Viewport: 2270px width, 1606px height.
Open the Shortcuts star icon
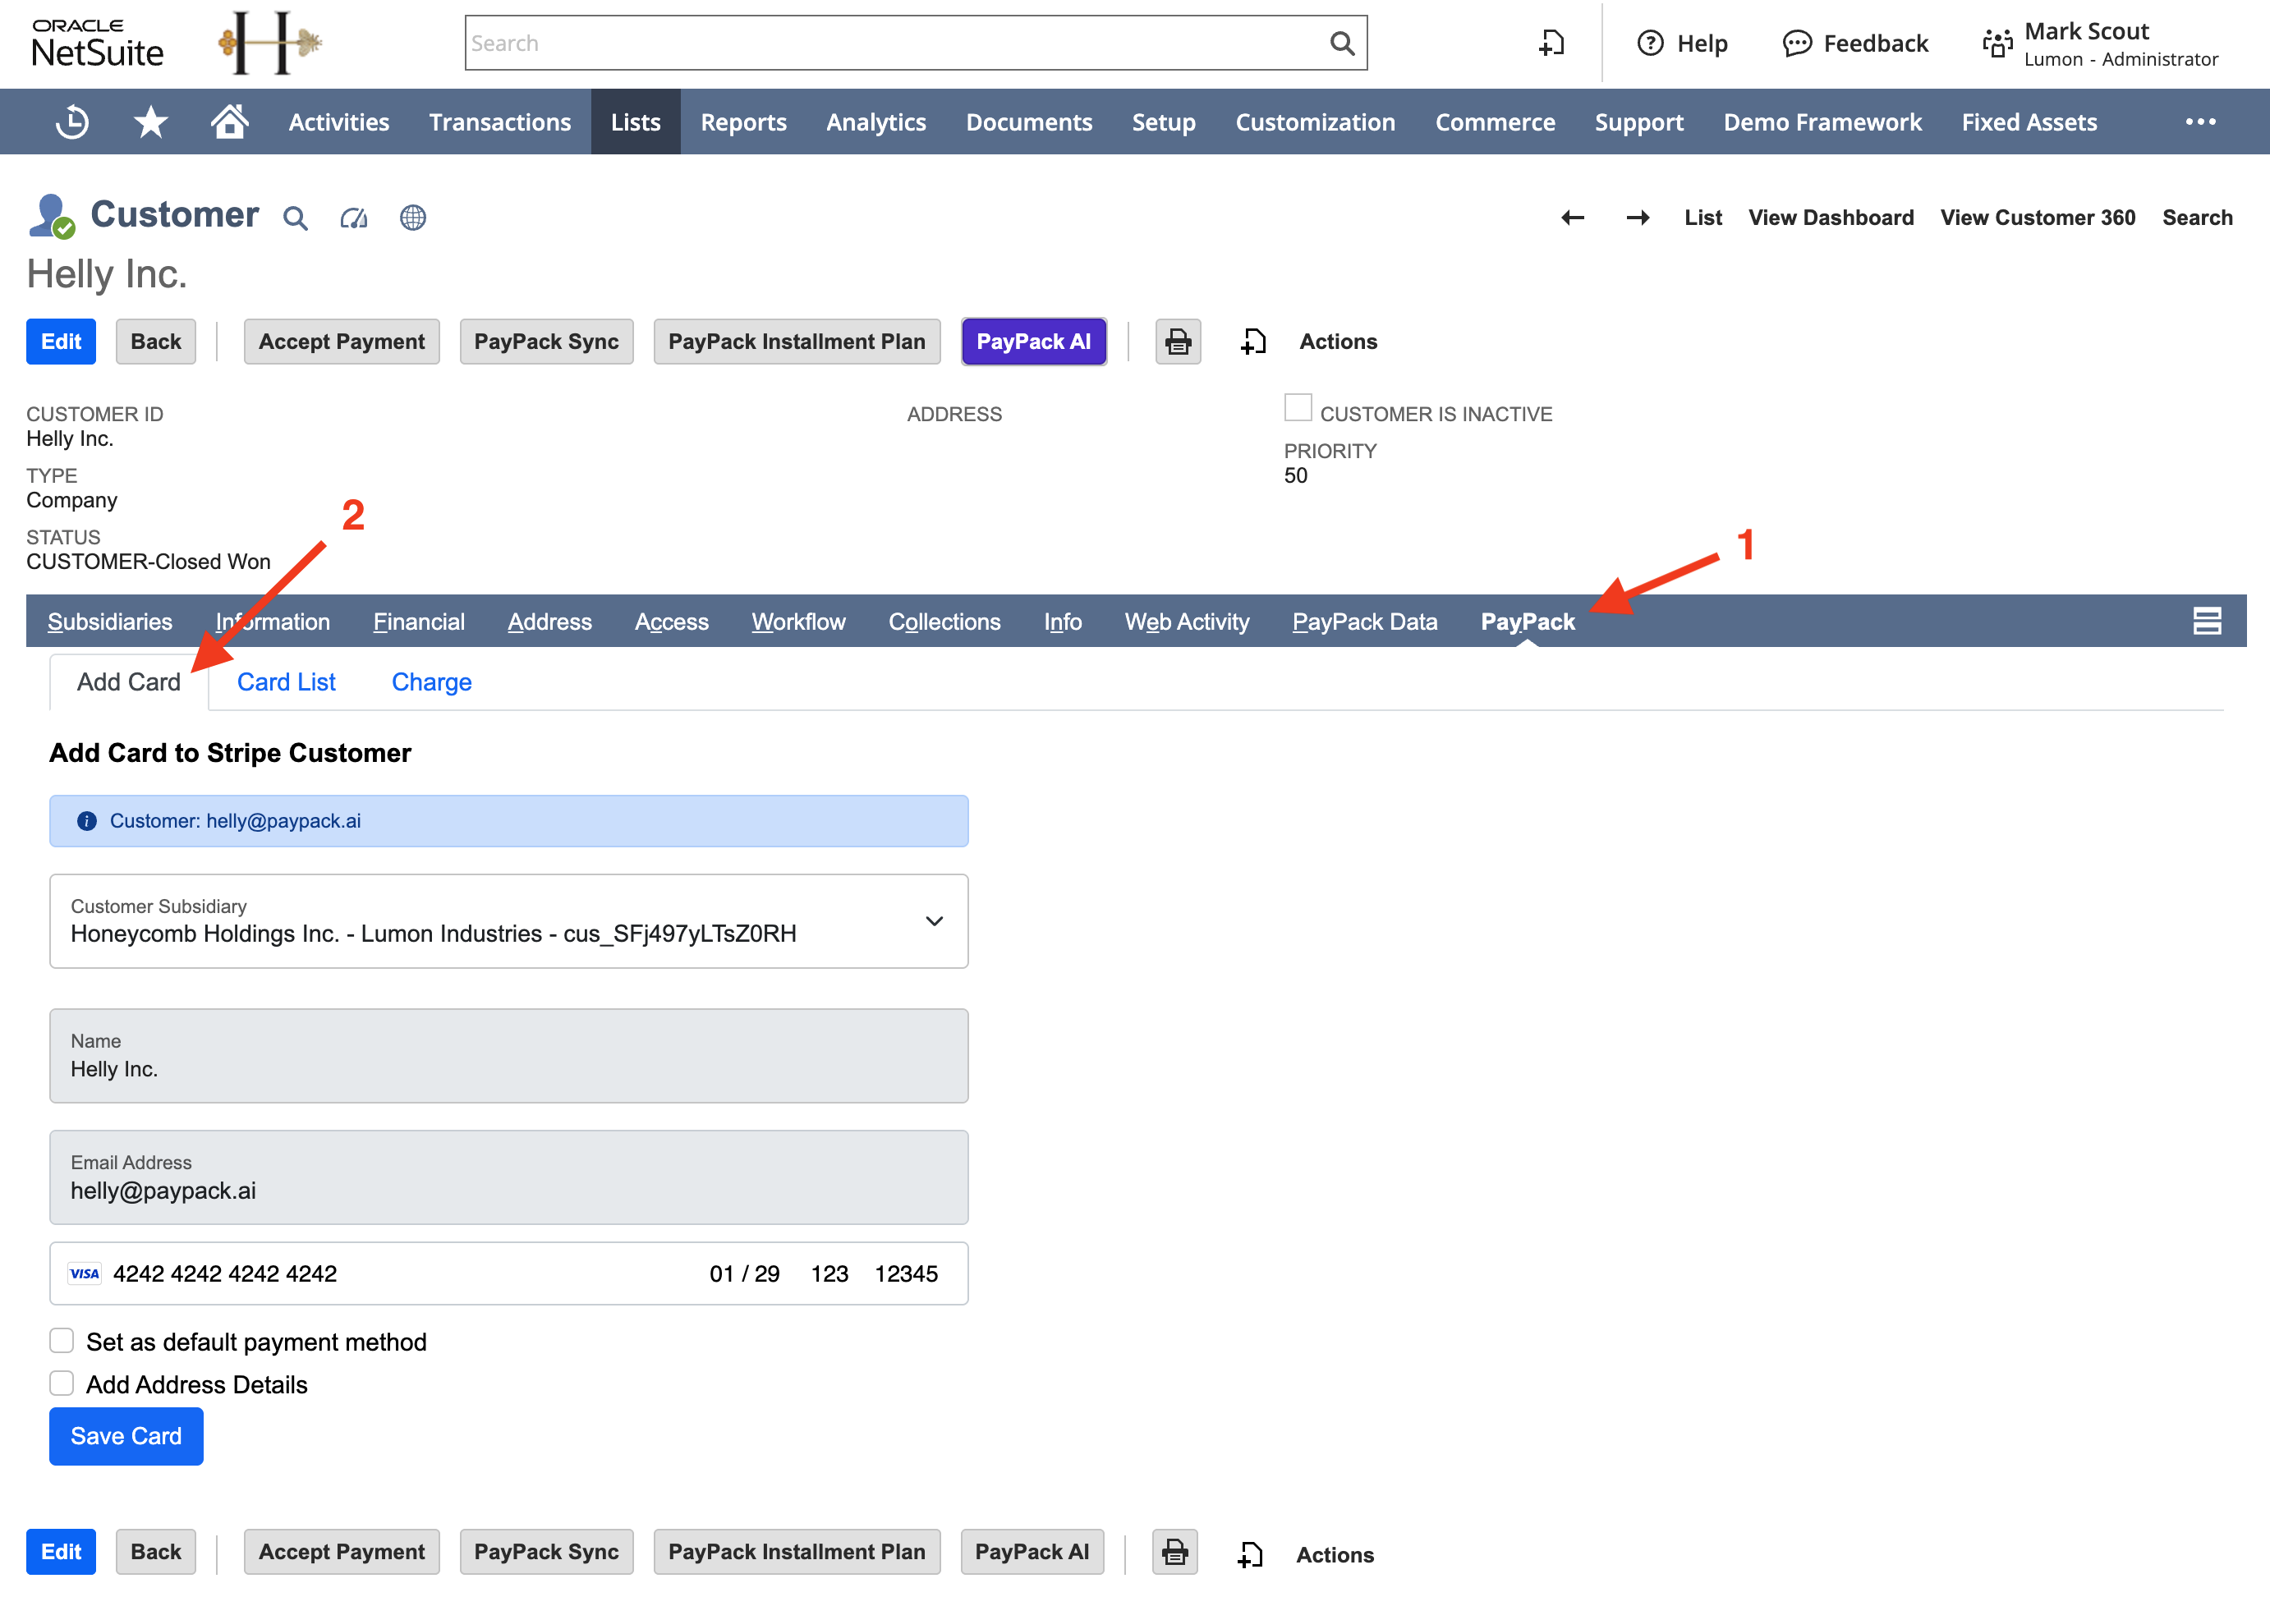click(x=150, y=122)
